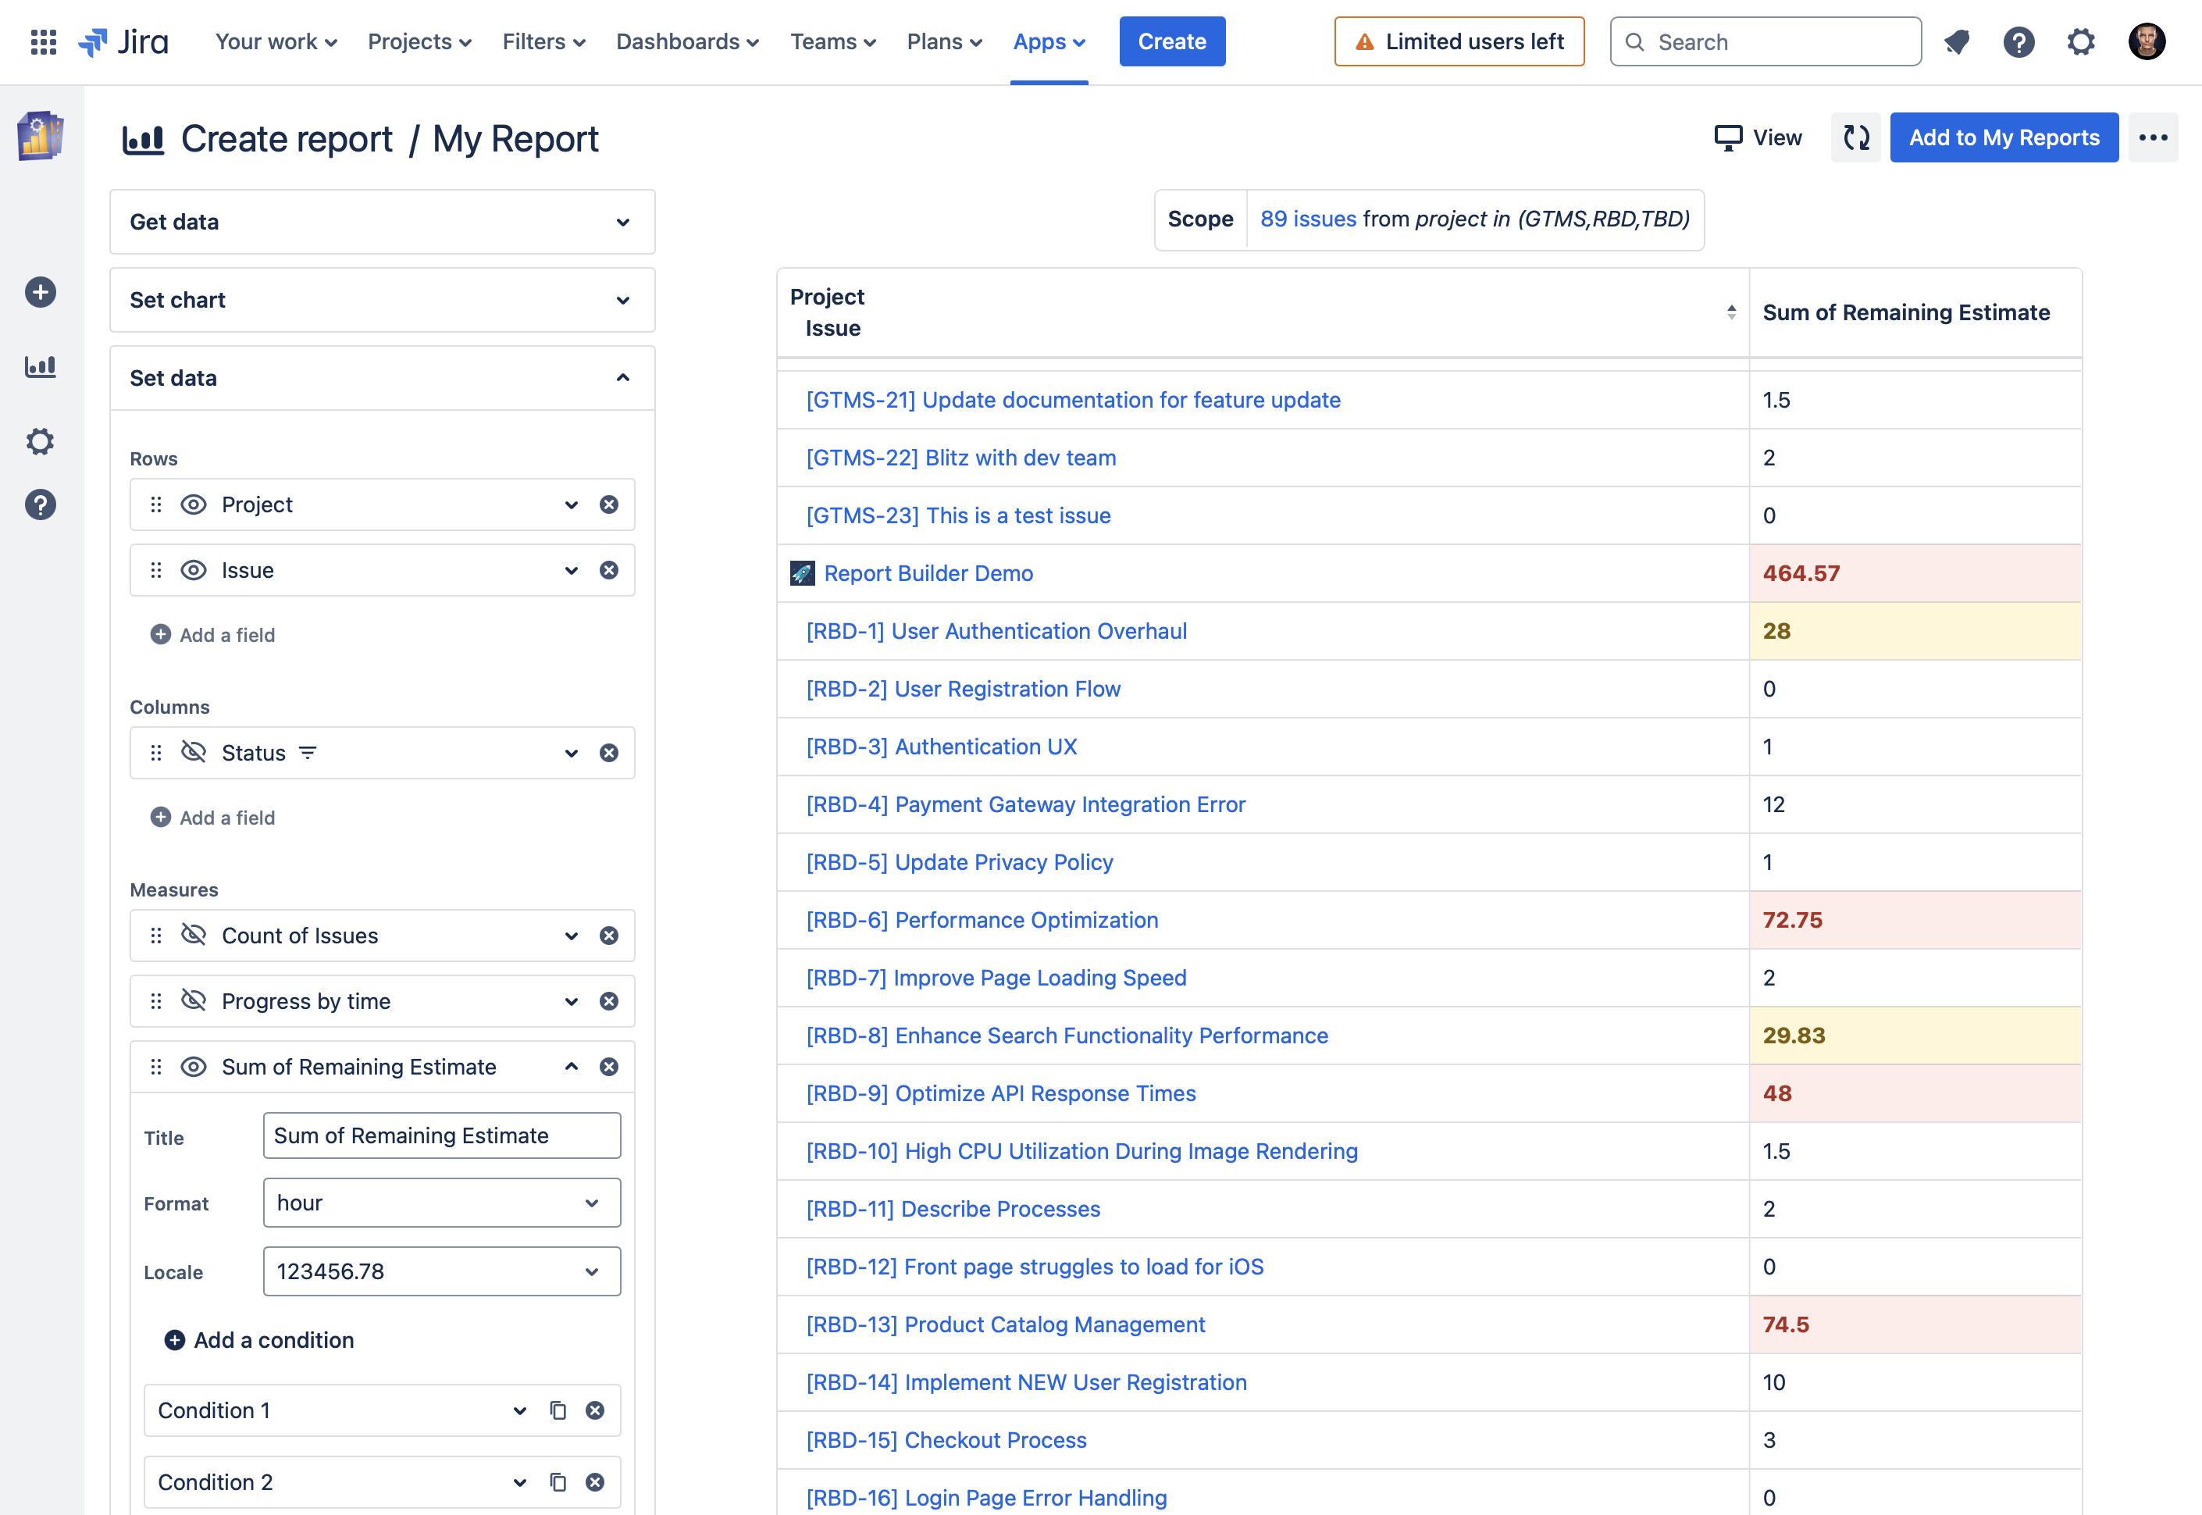
Task: Collapse the Set data section
Action: click(x=383, y=378)
